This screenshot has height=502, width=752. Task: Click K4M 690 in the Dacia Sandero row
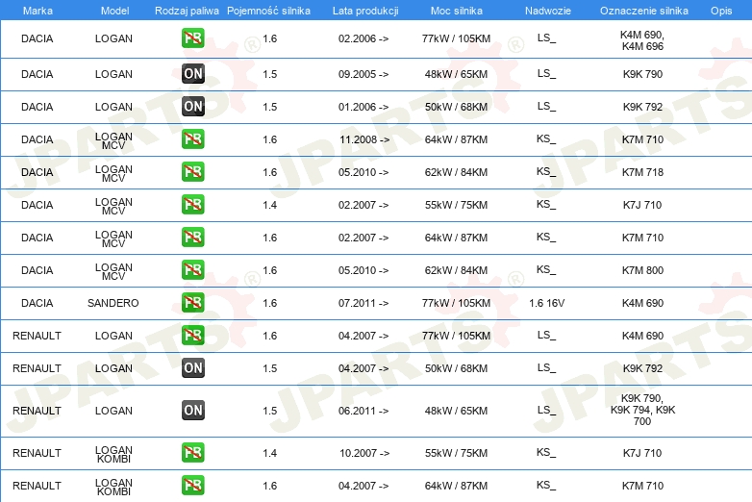tap(642, 303)
